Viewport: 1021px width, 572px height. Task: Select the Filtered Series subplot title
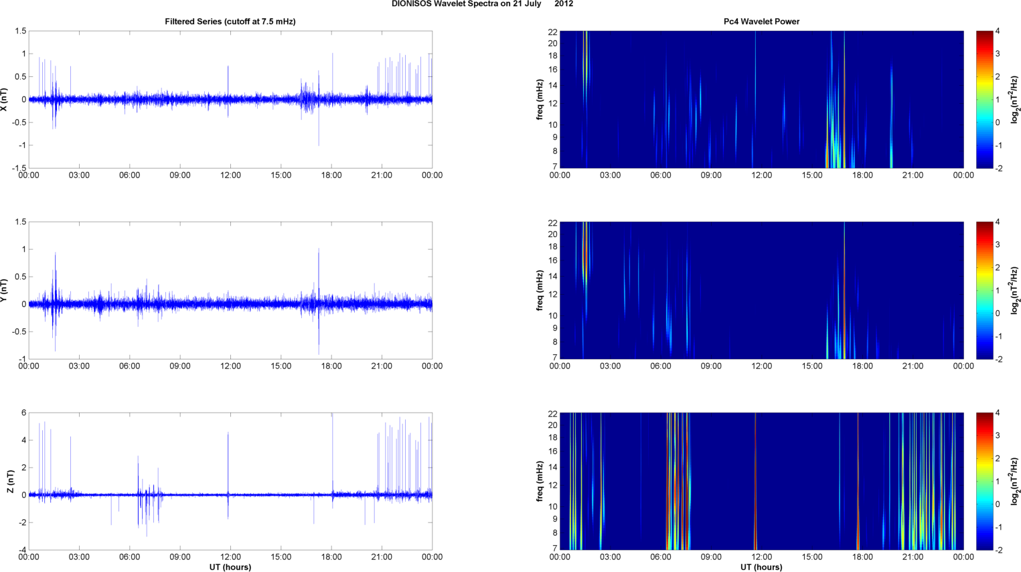pyautogui.click(x=230, y=21)
